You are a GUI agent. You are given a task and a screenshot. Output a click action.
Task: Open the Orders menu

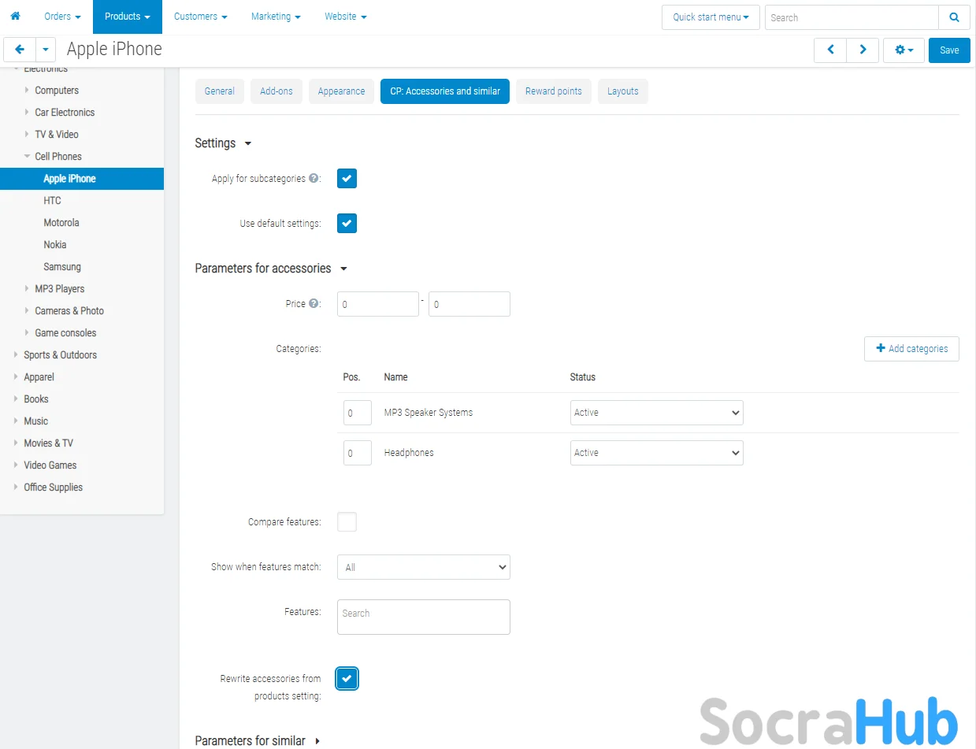click(x=62, y=17)
